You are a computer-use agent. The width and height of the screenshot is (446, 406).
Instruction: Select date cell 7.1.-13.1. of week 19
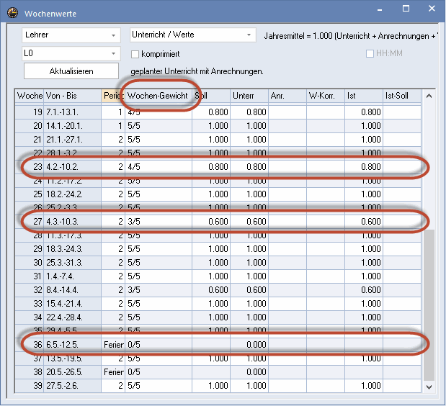[x=73, y=112]
